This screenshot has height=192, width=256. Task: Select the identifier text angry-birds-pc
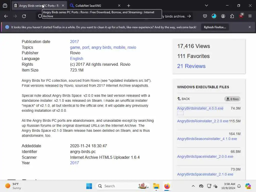pyautogui.click(x=83, y=152)
